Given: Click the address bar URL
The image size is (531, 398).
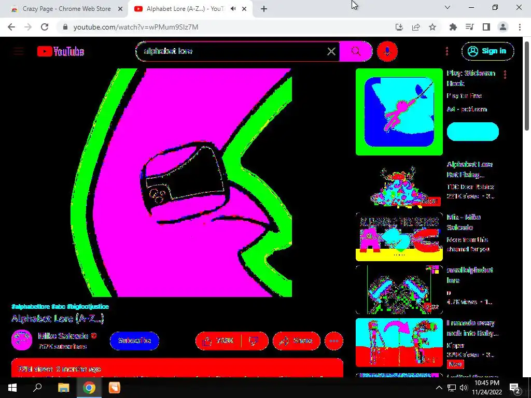Looking at the screenshot, I should point(136,27).
